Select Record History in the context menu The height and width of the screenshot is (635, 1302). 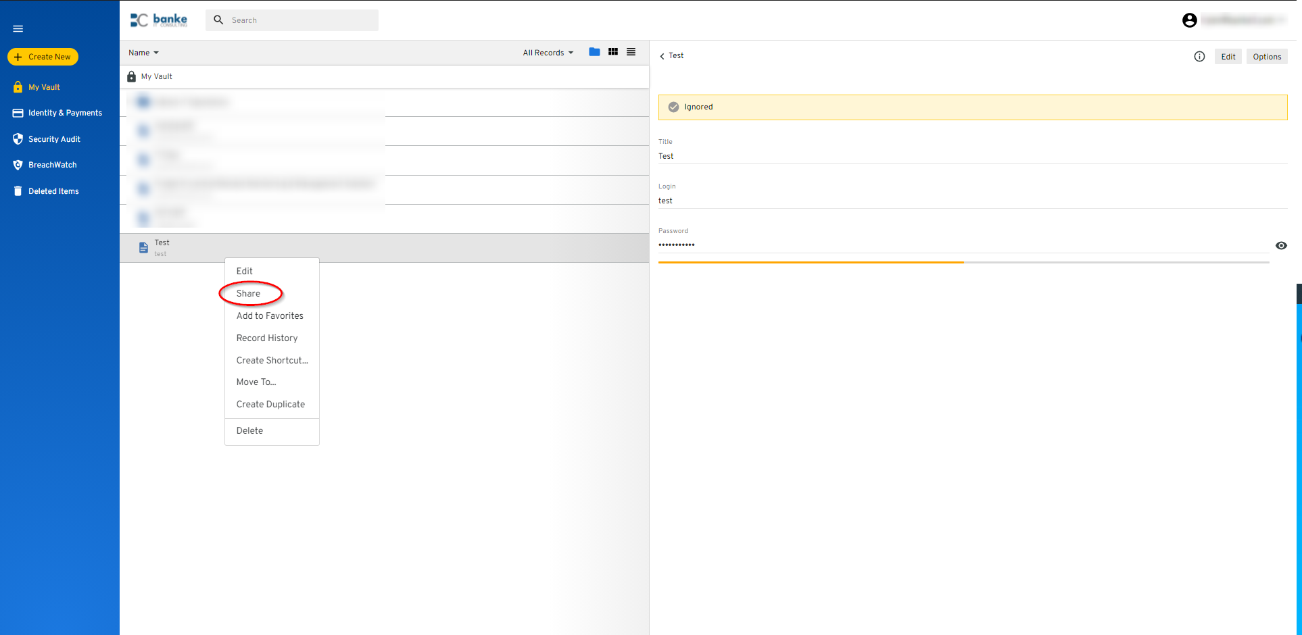pos(267,338)
